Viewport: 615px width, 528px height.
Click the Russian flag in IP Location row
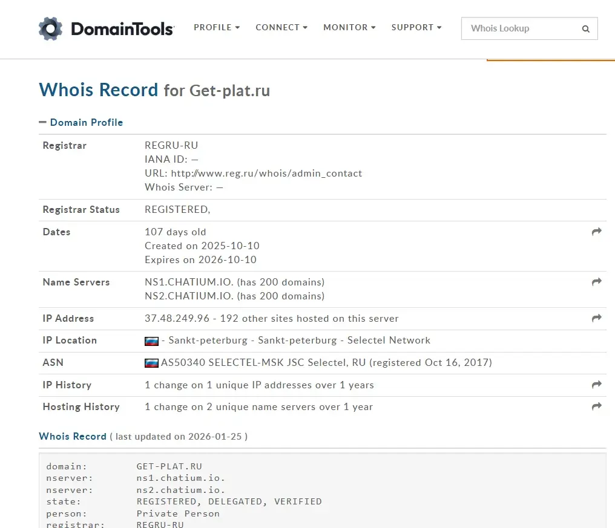(151, 341)
